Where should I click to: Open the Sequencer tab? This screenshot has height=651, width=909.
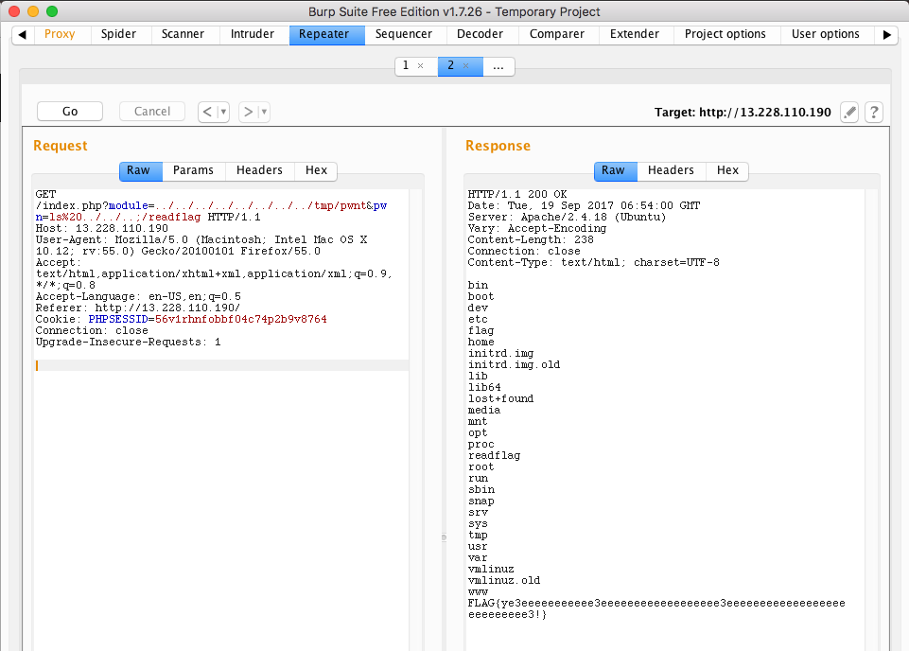404,34
